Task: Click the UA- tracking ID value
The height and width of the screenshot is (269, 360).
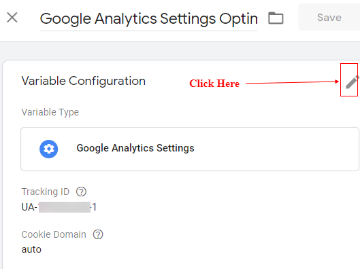Action: [59, 207]
